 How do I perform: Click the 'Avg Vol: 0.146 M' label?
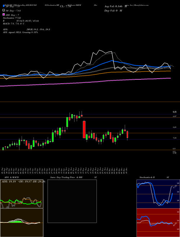(116, 6)
